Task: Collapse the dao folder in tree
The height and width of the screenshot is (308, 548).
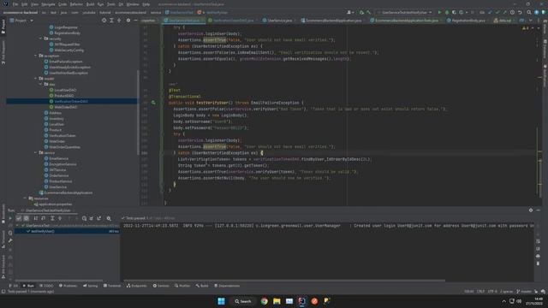Action: [x=41, y=84]
